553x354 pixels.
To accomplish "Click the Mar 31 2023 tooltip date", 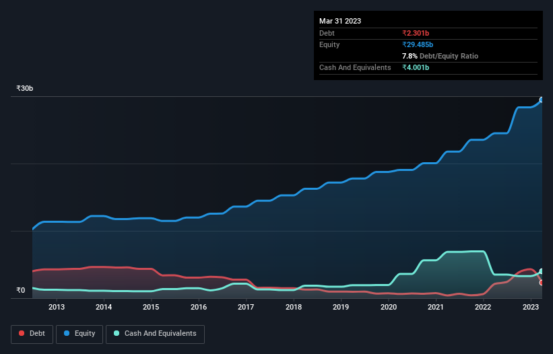I will click(340, 21).
